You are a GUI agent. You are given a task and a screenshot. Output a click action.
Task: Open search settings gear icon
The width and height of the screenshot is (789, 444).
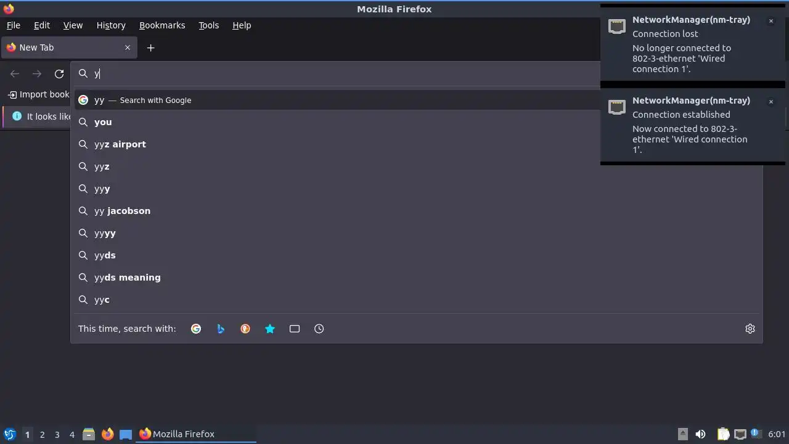tap(750, 329)
